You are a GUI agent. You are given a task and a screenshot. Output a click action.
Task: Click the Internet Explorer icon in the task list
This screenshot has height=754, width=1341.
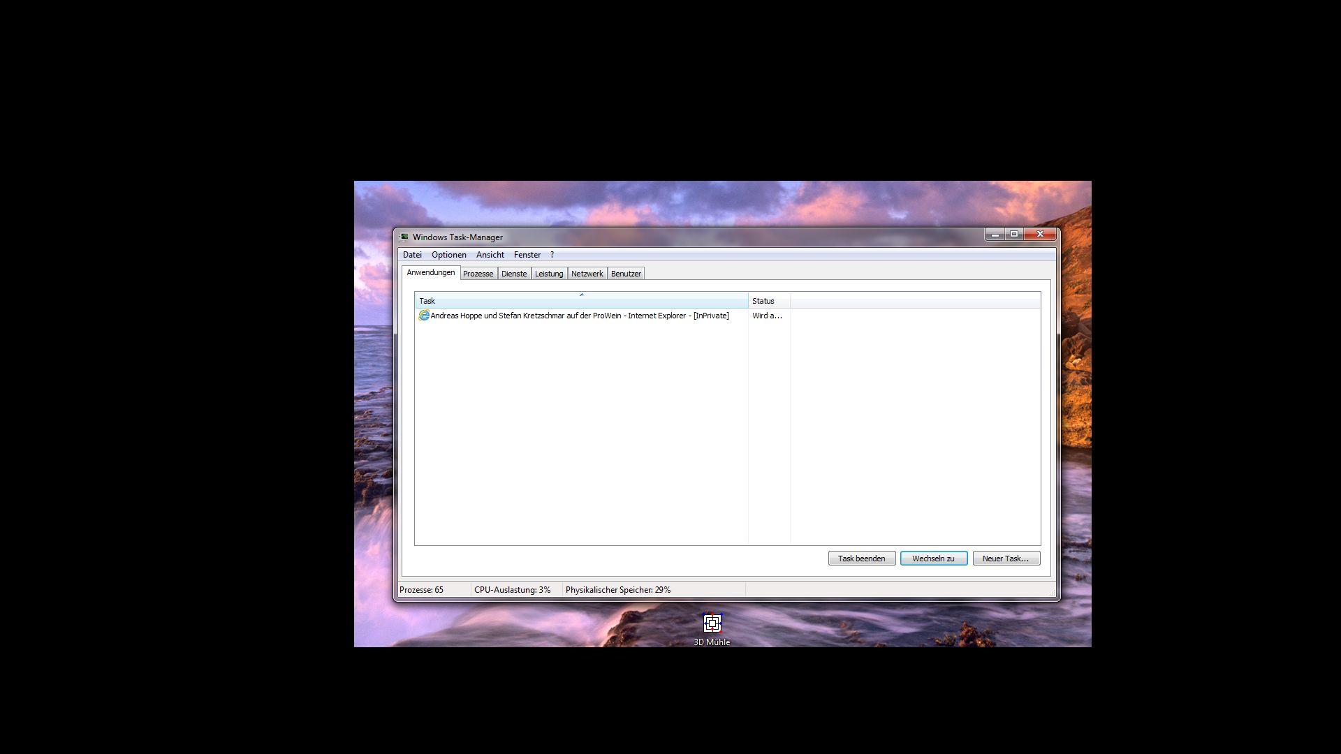coord(423,316)
